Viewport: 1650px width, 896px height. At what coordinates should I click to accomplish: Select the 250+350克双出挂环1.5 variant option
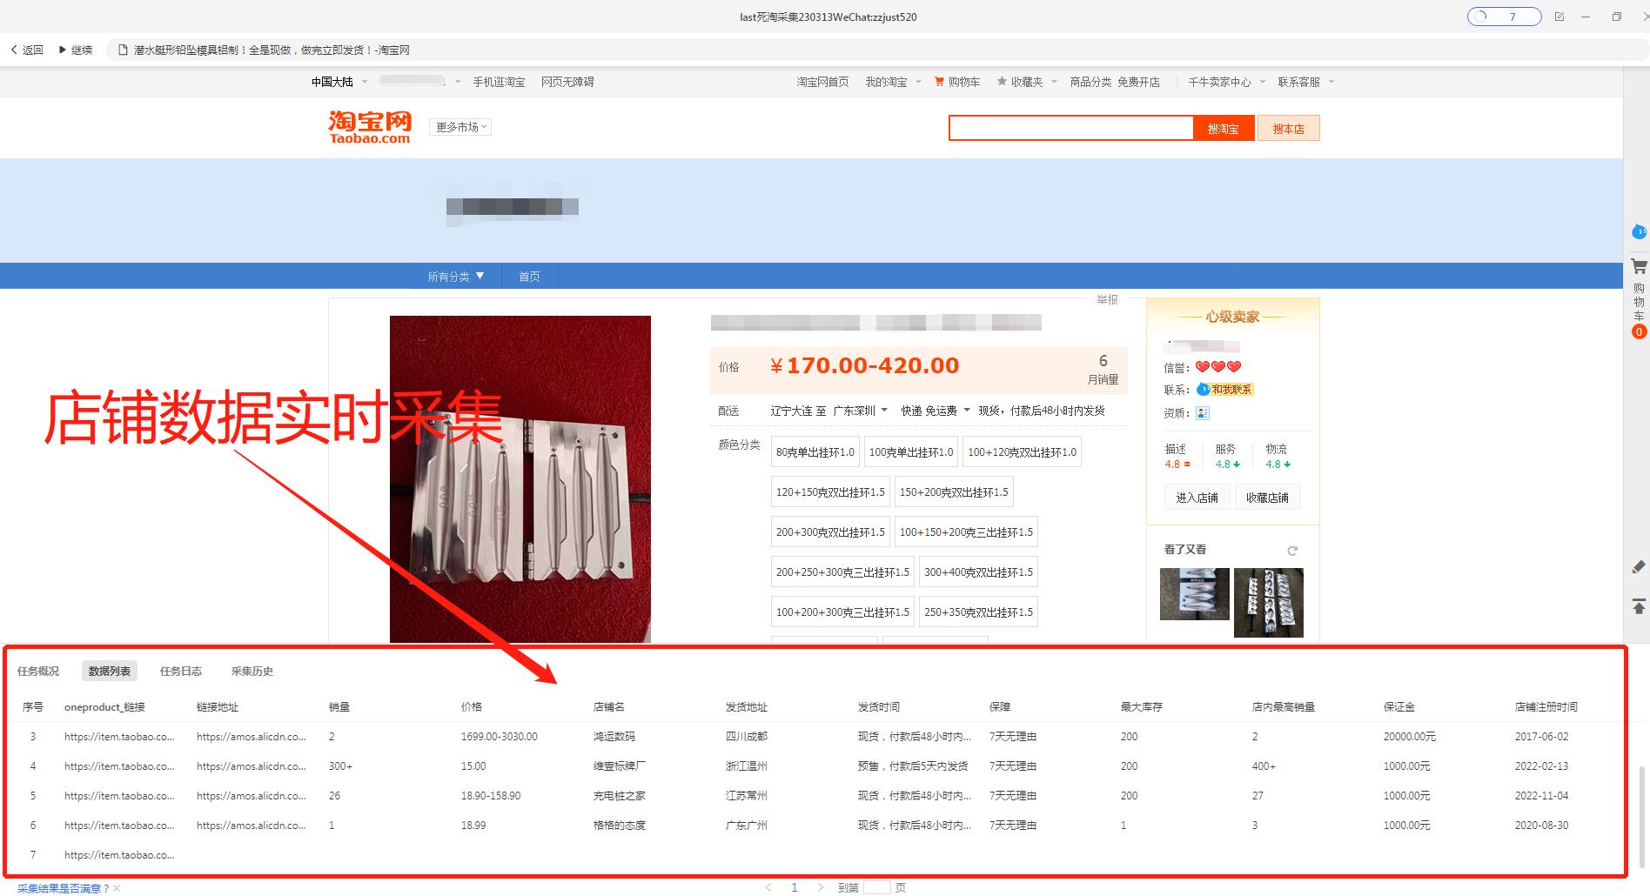tap(977, 612)
